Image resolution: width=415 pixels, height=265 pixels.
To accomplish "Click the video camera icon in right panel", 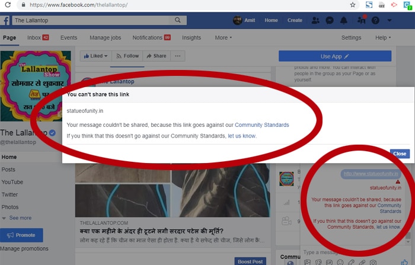I will tap(286, 221).
